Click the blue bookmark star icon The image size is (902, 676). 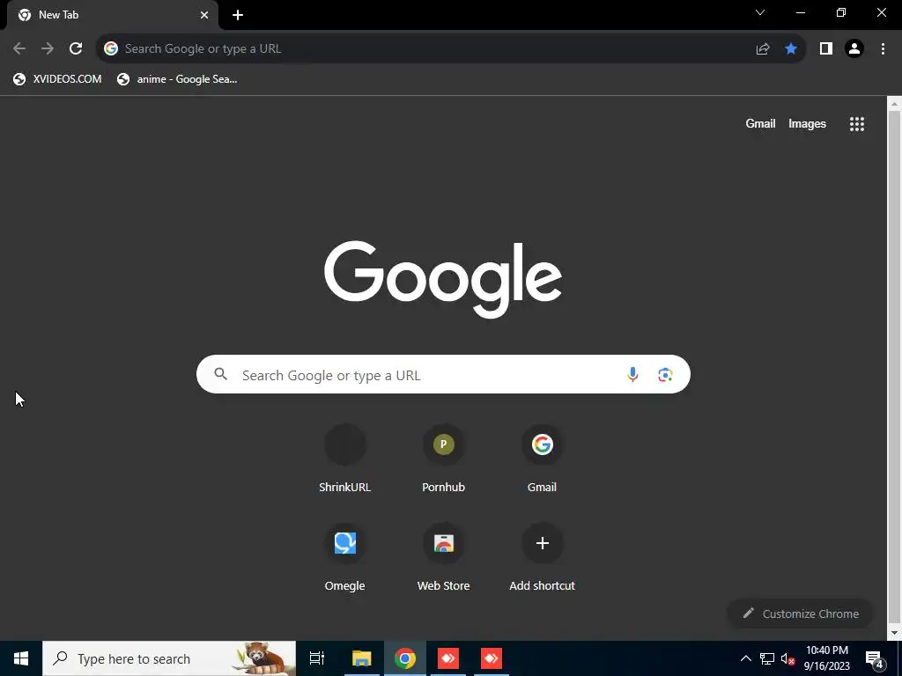pos(791,48)
